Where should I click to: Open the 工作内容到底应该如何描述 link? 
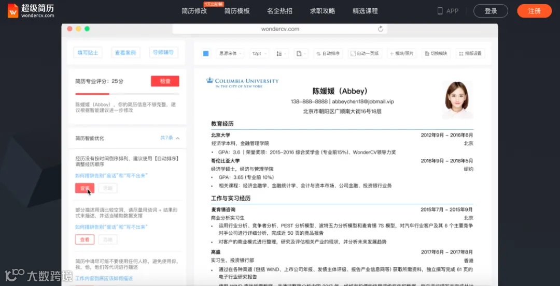click(x=104, y=278)
